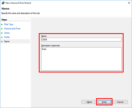132x108 pixels.
Task: Jump to the Action step
Action: 7,33
